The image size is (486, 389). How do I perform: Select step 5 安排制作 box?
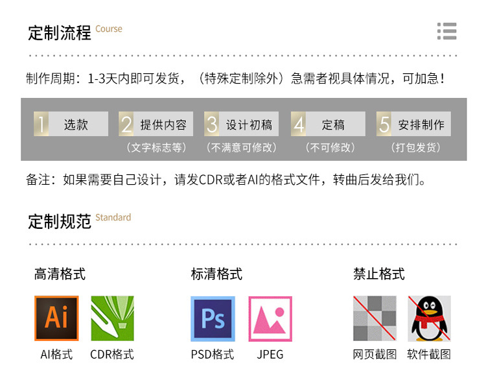pos(414,124)
